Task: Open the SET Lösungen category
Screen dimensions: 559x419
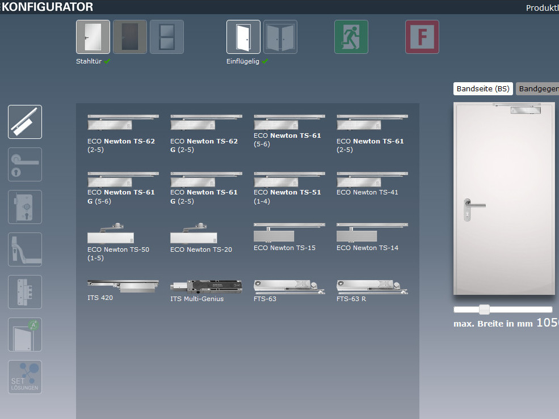Action: [25, 377]
